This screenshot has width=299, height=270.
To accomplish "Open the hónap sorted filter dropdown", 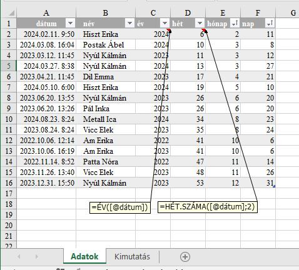I will [x=235, y=23].
